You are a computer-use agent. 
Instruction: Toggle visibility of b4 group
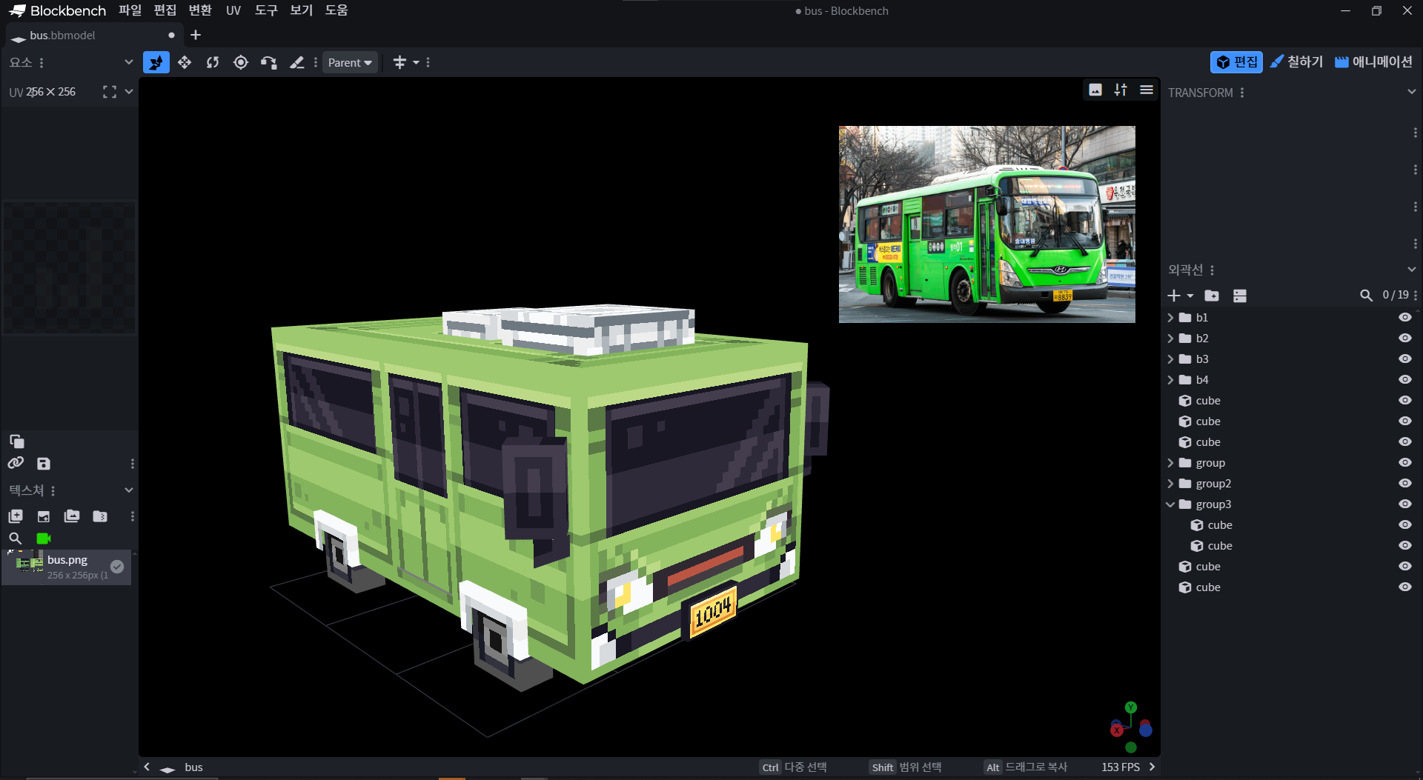click(x=1404, y=379)
